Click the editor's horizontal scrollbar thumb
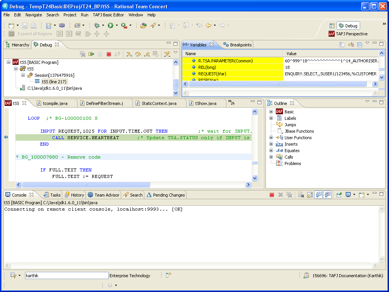Viewport: 389px width, 292px height. (85, 185)
